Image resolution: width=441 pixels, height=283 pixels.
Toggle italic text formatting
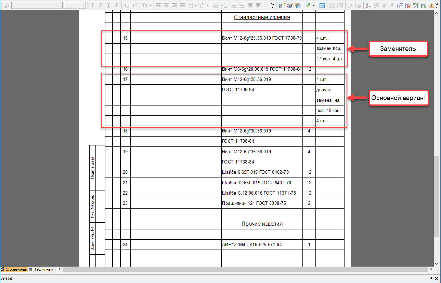[101, 5]
